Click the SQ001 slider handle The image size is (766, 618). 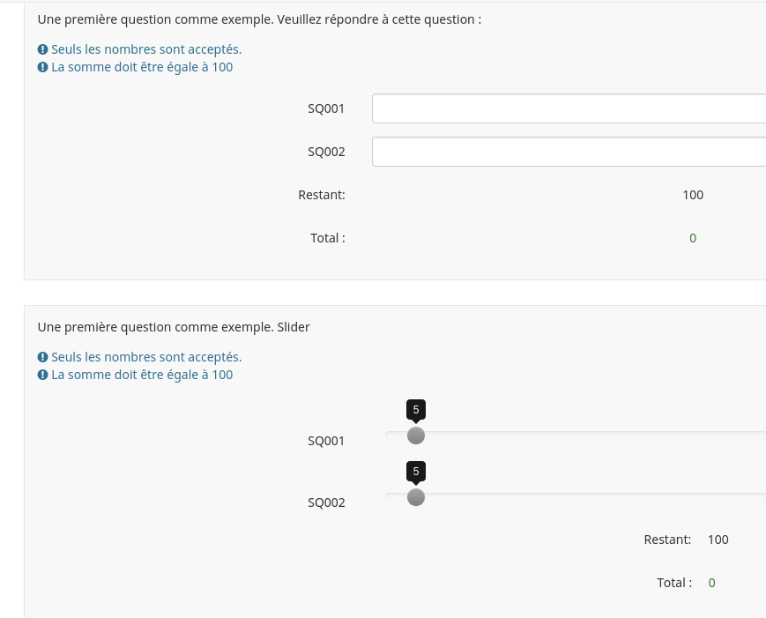click(416, 436)
